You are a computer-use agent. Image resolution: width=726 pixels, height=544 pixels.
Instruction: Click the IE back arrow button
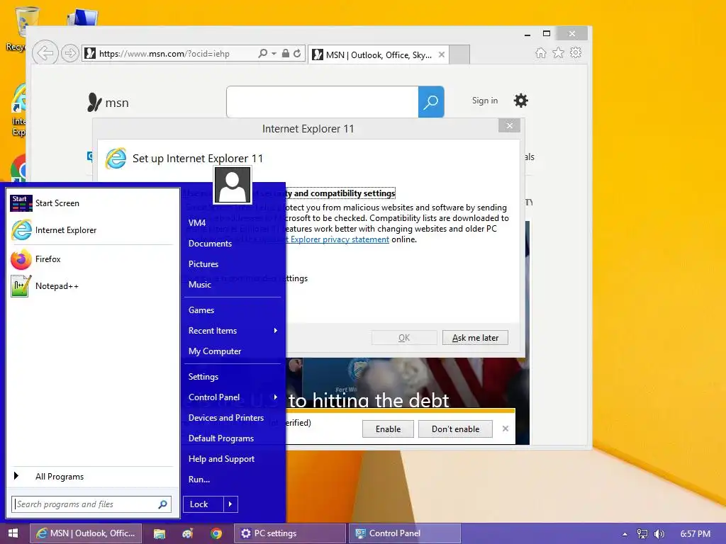(45, 53)
